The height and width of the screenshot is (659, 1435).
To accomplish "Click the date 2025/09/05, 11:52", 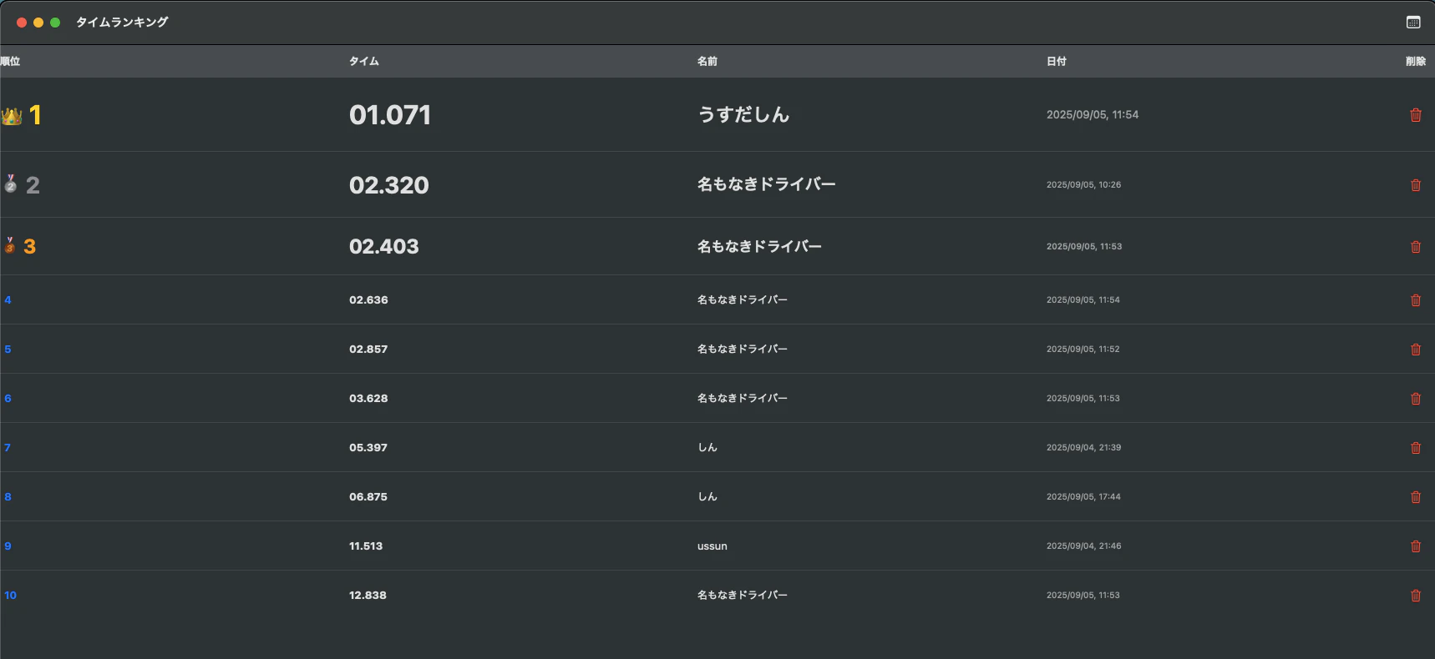I will click(x=1083, y=349).
